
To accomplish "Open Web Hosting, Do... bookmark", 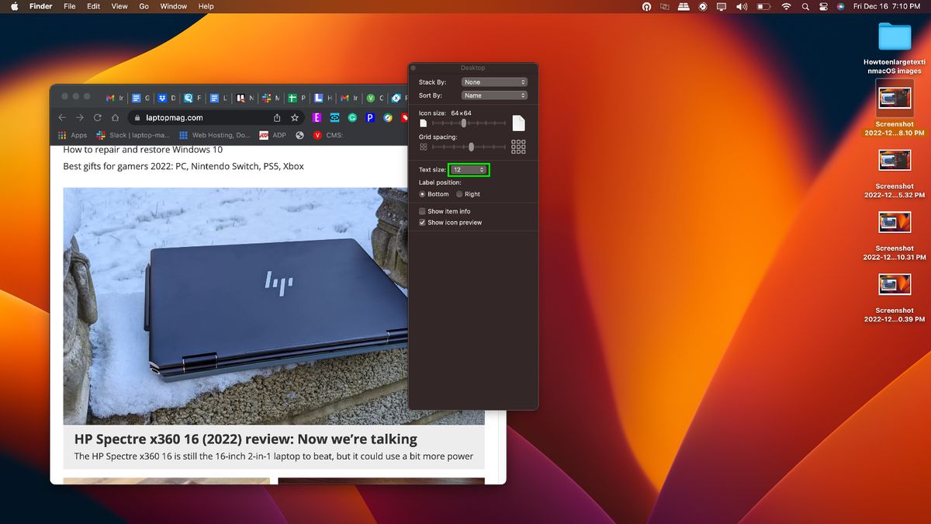I will 215,135.
